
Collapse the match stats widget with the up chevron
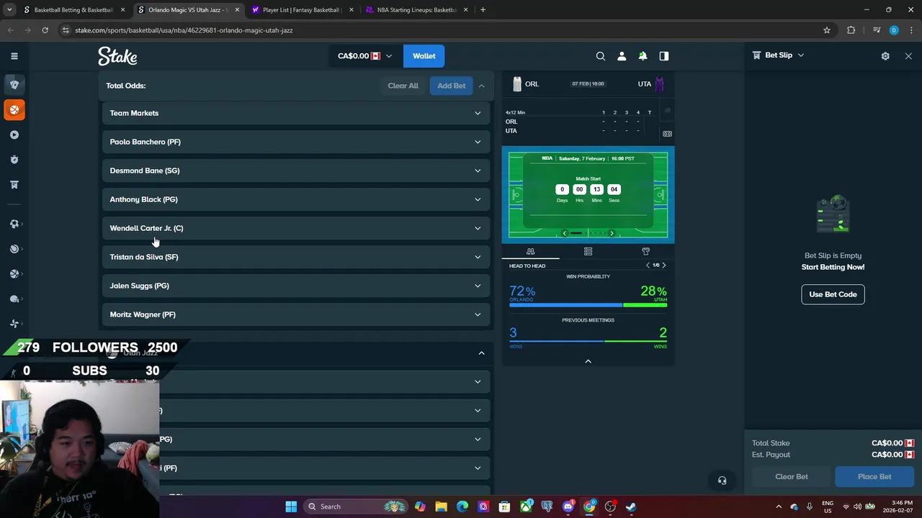coord(588,361)
